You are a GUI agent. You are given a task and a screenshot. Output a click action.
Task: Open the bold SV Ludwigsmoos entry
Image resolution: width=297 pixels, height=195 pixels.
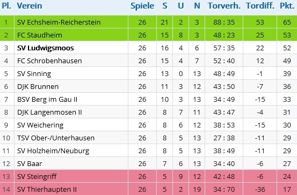[x=46, y=48]
